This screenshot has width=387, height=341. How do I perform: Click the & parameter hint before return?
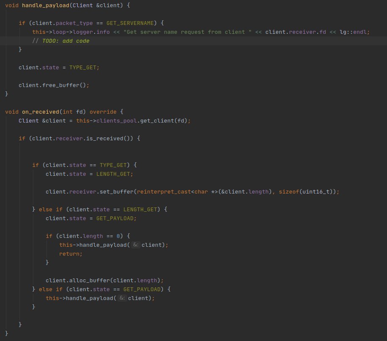136,245
